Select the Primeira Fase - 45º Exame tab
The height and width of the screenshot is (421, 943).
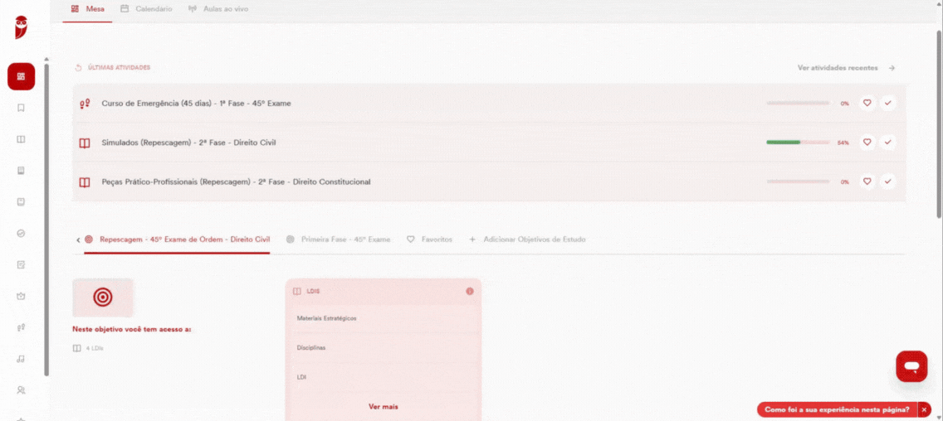tap(339, 240)
